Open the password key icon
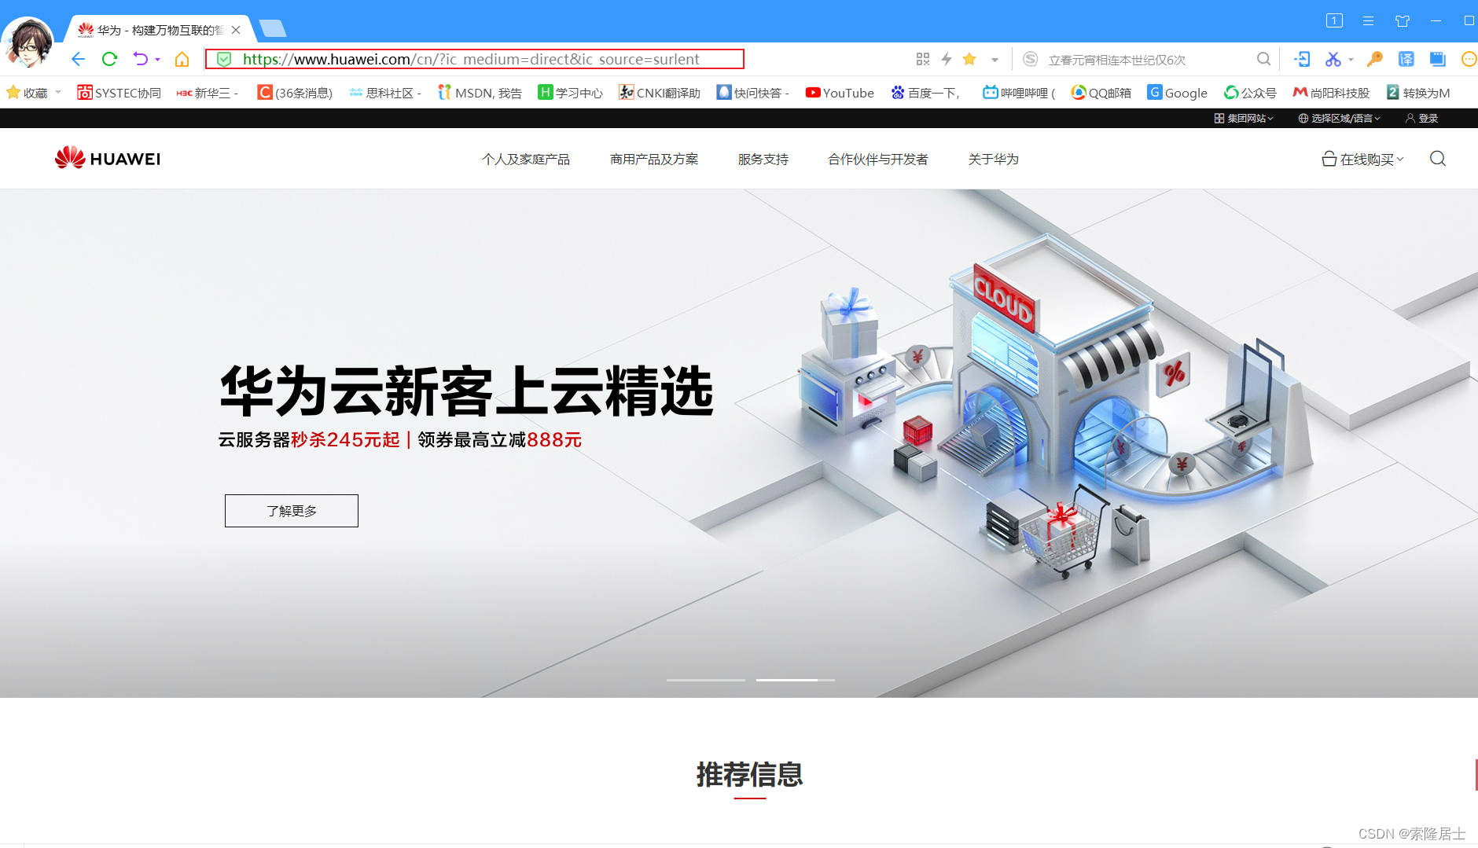The height and width of the screenshot is (848, 1478). pyautogui.click(x=1375, y=59)
